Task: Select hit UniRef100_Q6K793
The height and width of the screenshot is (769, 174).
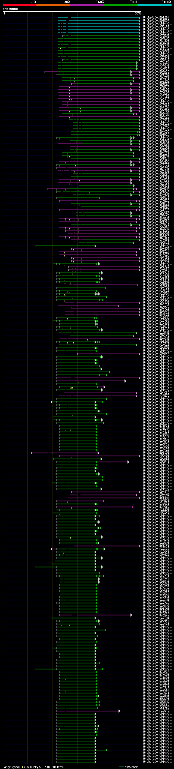Action: coord(156,111)
